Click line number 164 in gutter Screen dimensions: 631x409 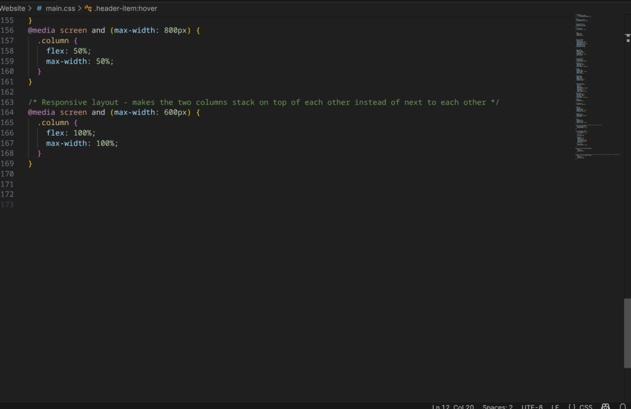(x=7, y=112)
